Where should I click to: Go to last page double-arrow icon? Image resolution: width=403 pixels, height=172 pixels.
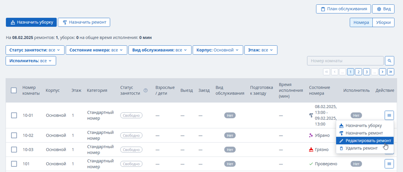[x=391, y=72]
